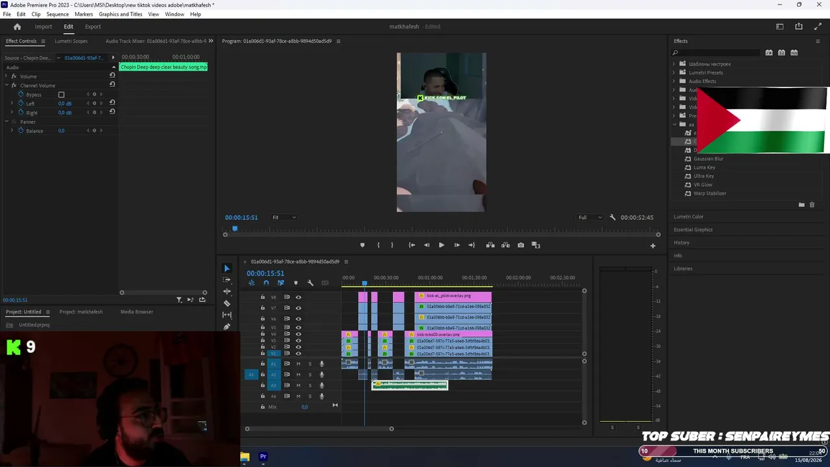Switch to the Export workspace tab

(93, 27)
